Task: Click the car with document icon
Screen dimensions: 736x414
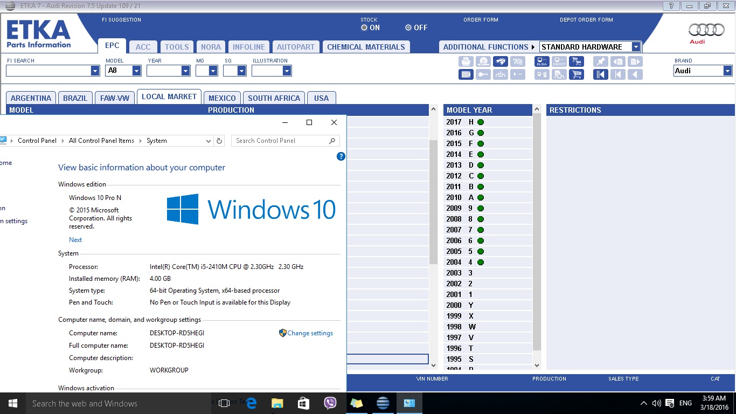Action: 559,74
